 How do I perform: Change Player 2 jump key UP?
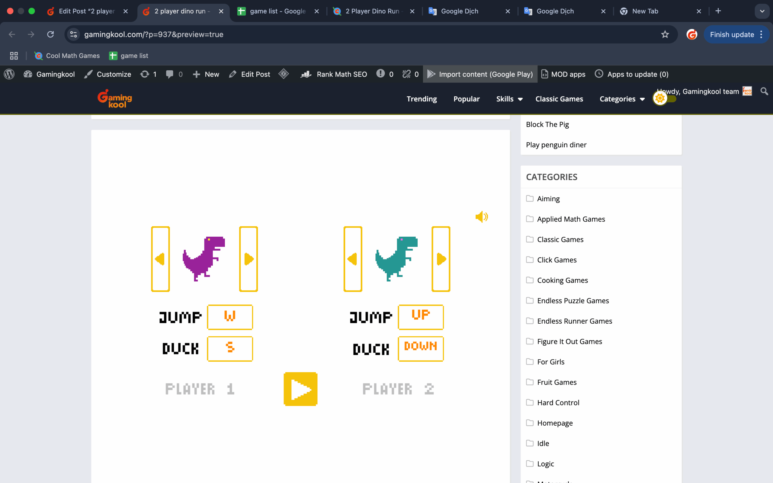421,317
